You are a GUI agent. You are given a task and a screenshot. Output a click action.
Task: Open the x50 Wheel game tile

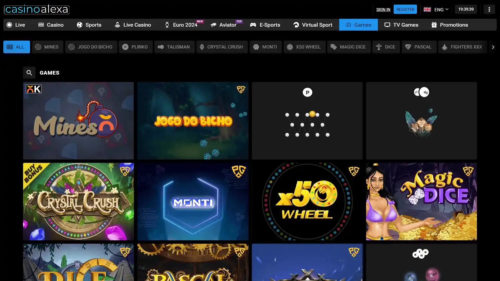(x=307, y=201)
